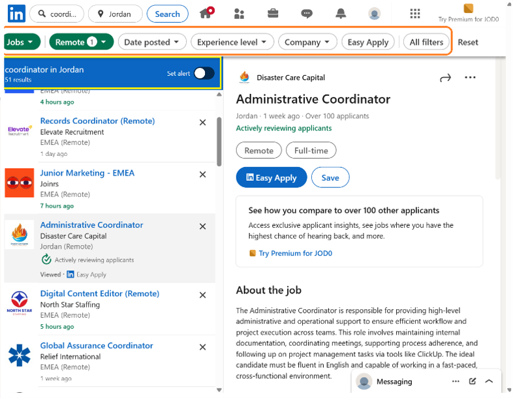Open Global Assurance Coordinator job title

coord(97,346)
